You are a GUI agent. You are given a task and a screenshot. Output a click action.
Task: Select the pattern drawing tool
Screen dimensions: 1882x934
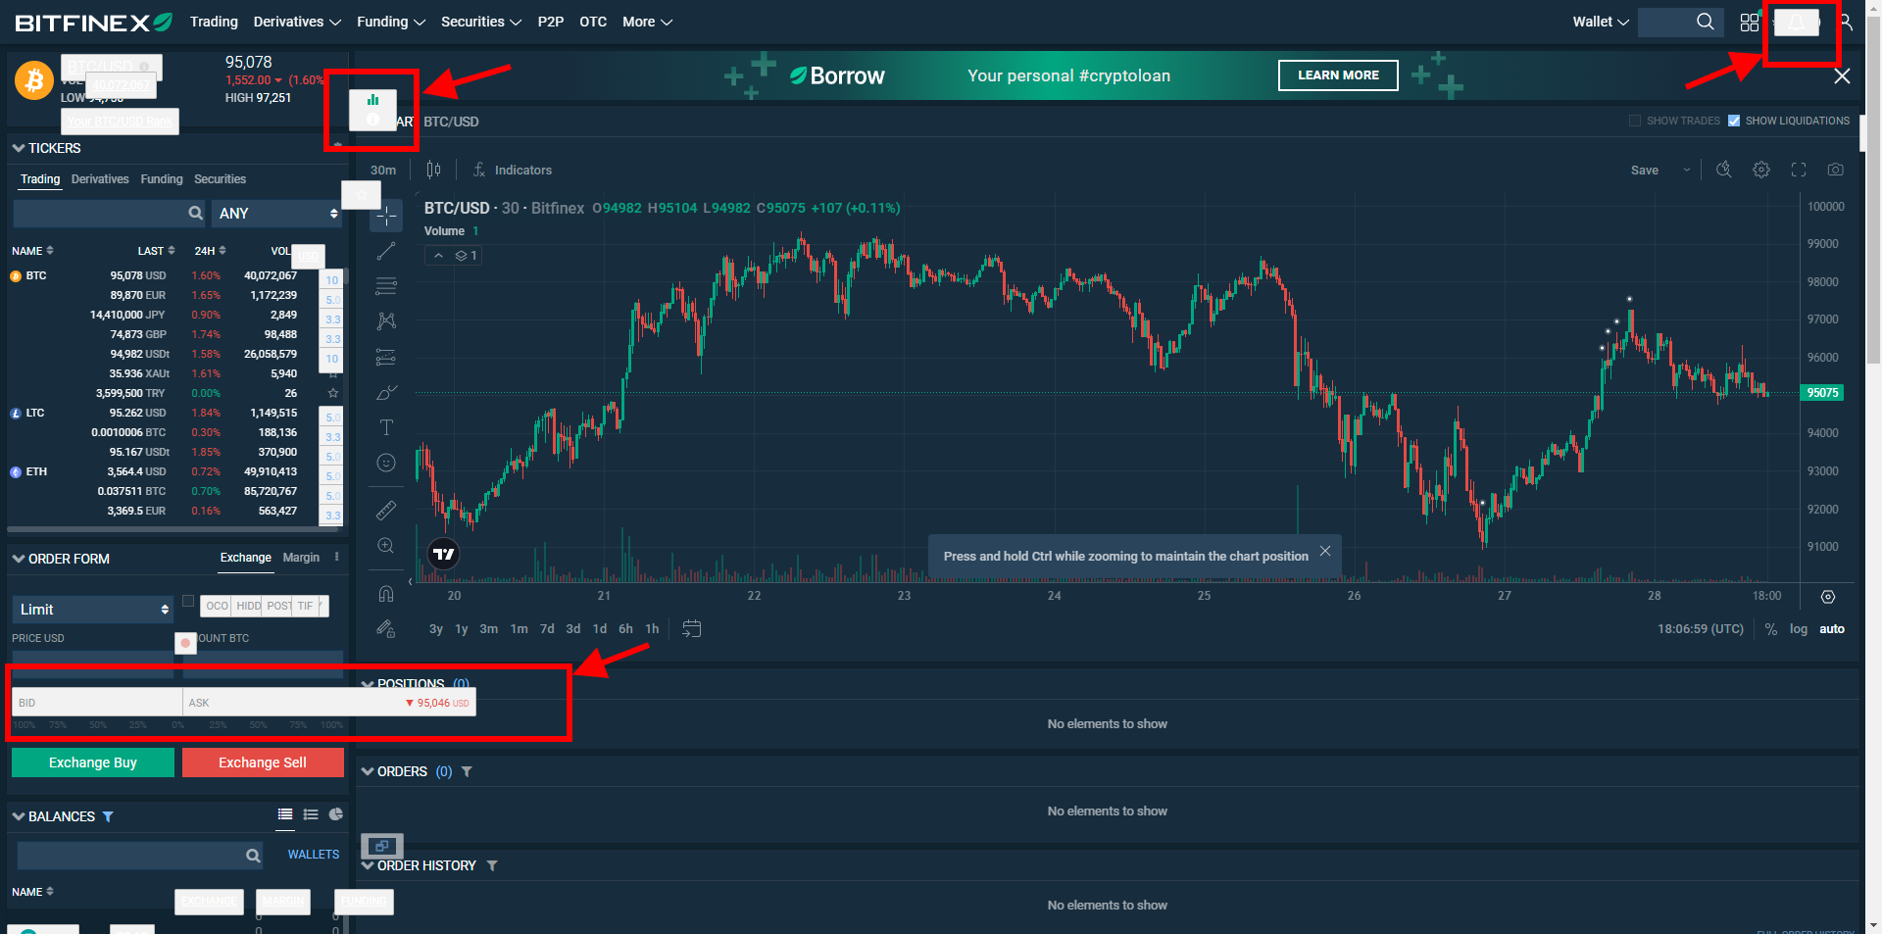point(386,321)
